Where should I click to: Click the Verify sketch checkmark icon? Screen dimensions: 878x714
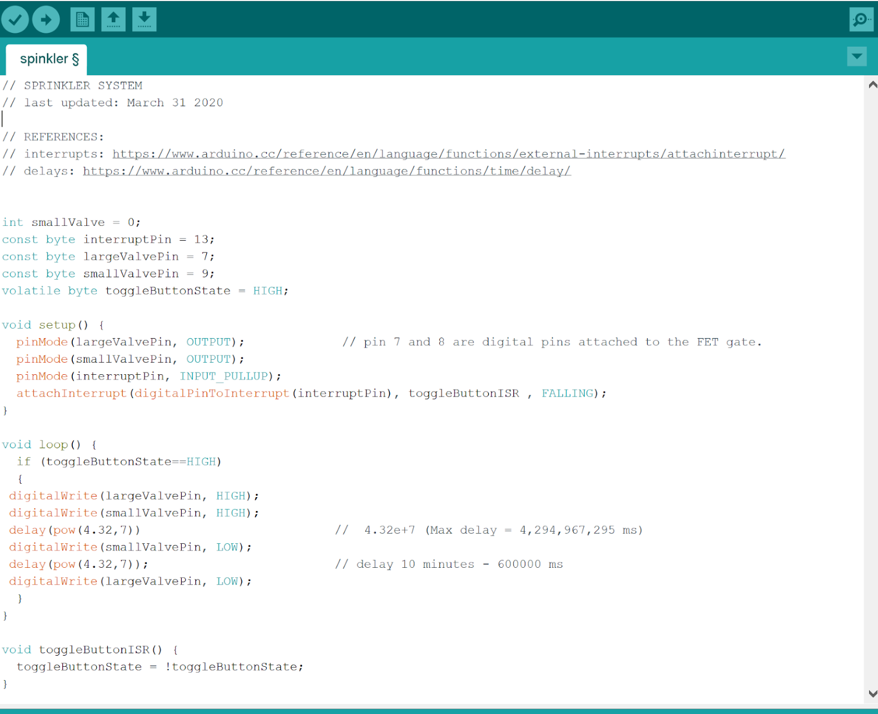tap(15, 20)
